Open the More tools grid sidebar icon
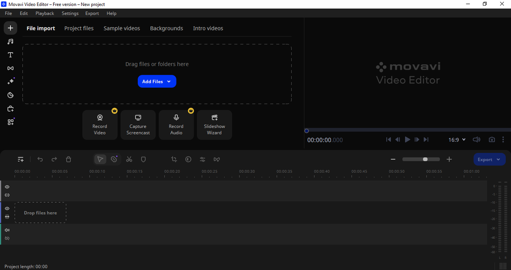 10,122
